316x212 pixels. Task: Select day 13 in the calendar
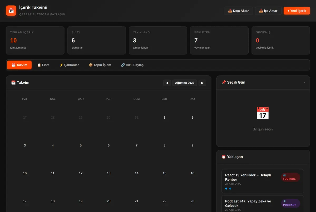click(108, 173)
